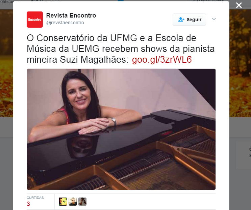Viewport: 251px width, 210px height.
Task: Click the dimmed autumn background left of popup
Action: coord(6,64)
